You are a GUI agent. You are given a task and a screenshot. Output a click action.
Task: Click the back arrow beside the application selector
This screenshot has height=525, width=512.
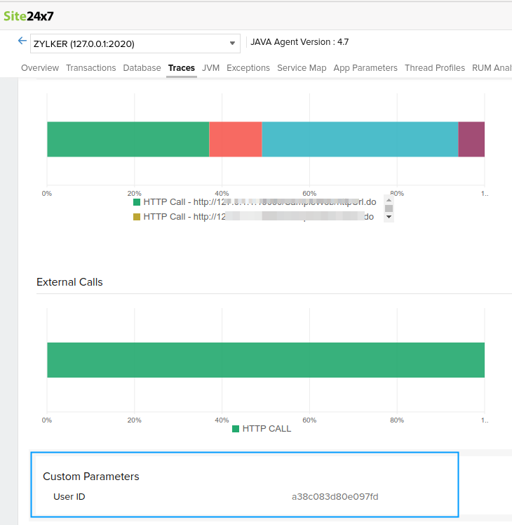[x=22, y=41]
